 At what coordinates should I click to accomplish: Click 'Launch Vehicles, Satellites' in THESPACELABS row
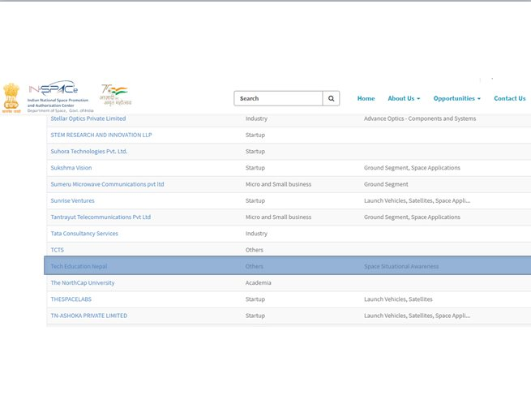(398, 299)
